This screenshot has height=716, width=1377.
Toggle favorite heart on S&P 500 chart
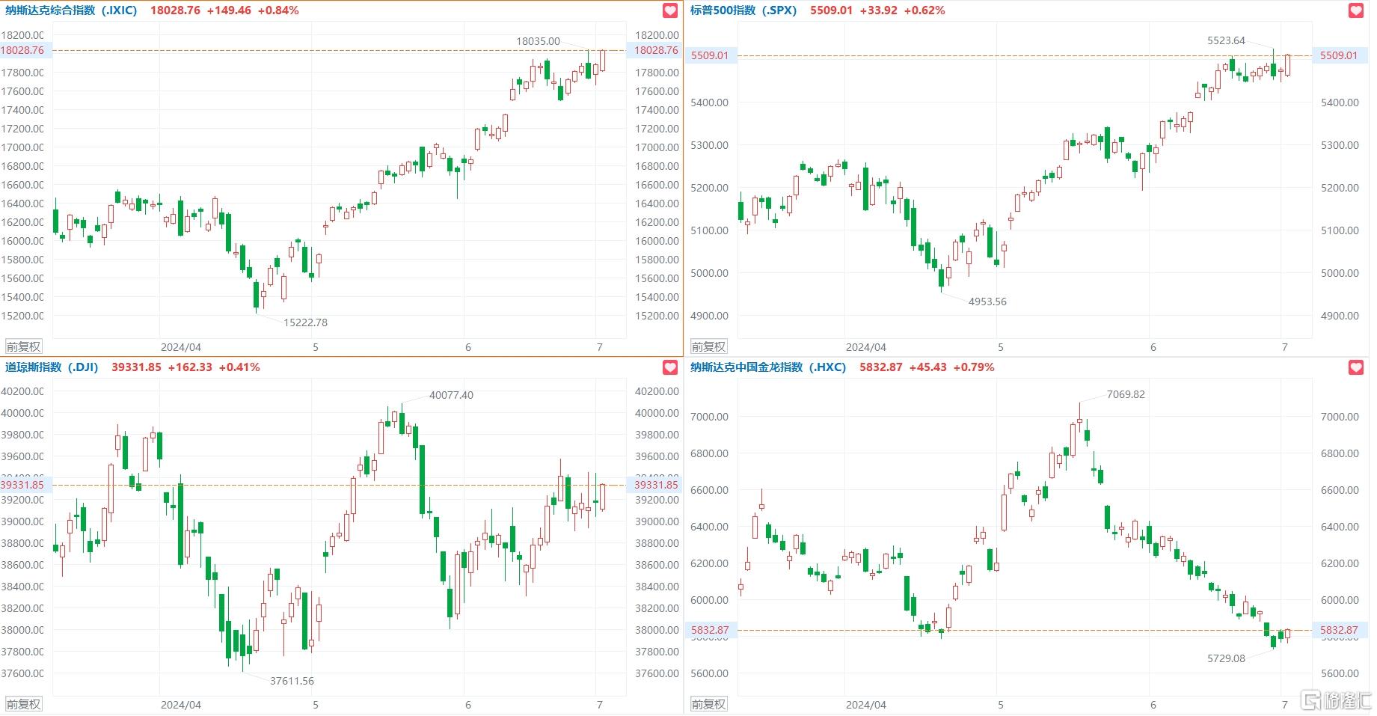[x=1355, y=10]
